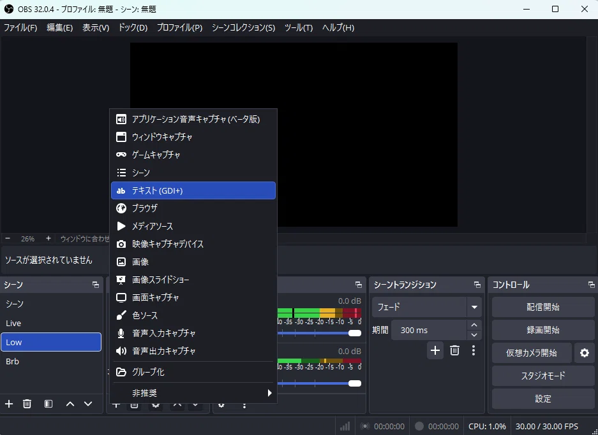Screen dimensions: 598x435
Task: Select the Live scene
Action: pyautogui.click(x=51, y=323)
